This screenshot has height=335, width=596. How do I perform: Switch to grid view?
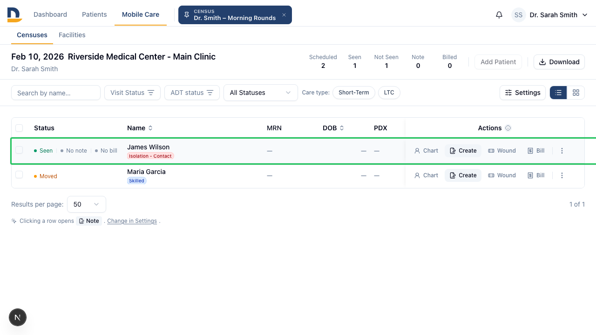pos(576,93)
